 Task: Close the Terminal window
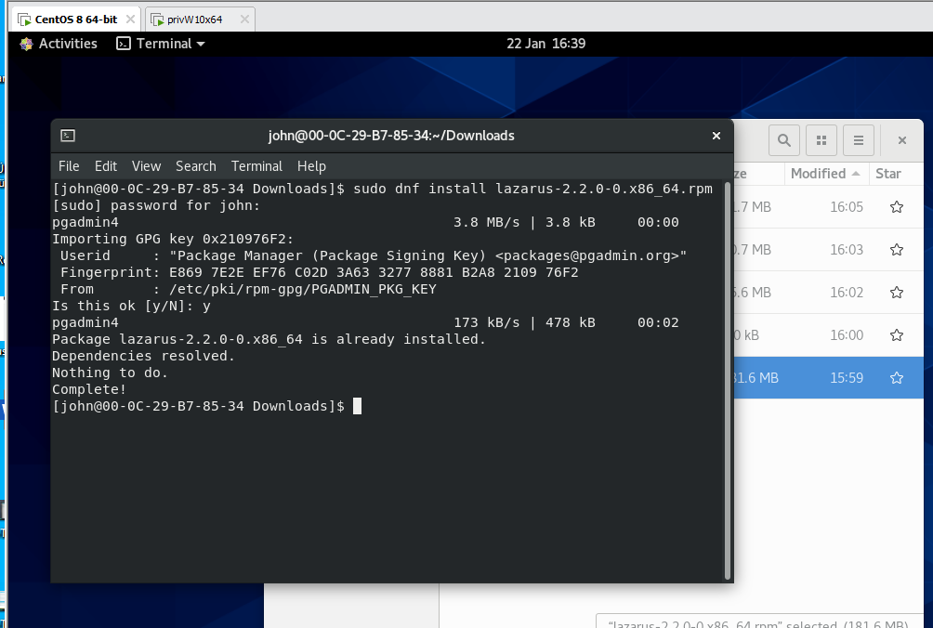716,136
